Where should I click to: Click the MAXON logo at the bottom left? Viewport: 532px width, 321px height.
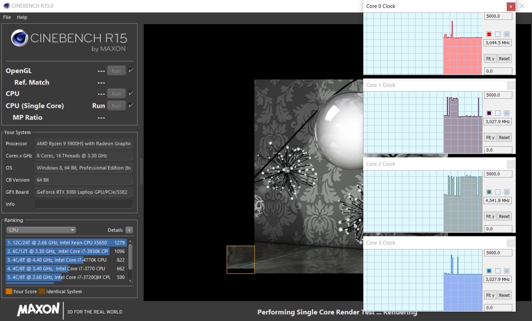point(38,310)
